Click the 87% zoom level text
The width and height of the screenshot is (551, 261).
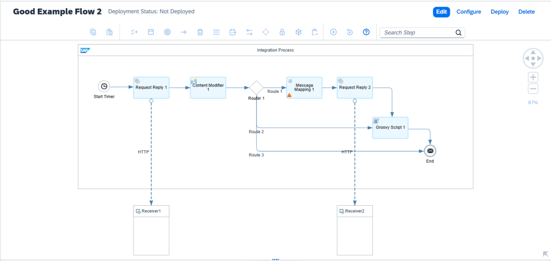533,103
